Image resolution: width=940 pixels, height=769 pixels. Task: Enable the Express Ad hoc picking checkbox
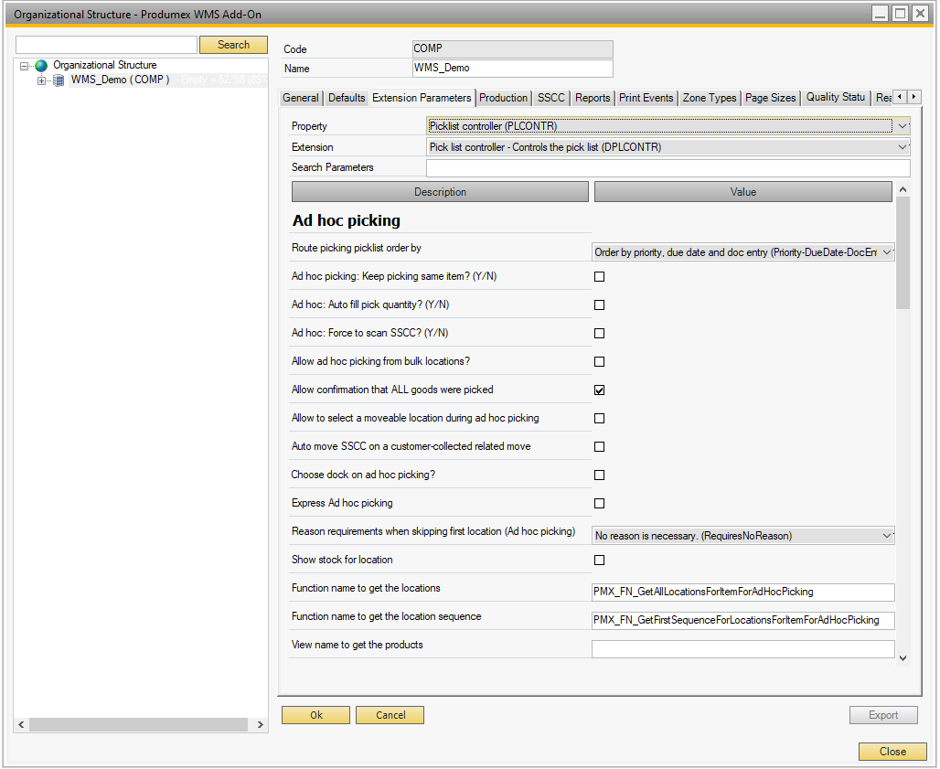point(599,503)
